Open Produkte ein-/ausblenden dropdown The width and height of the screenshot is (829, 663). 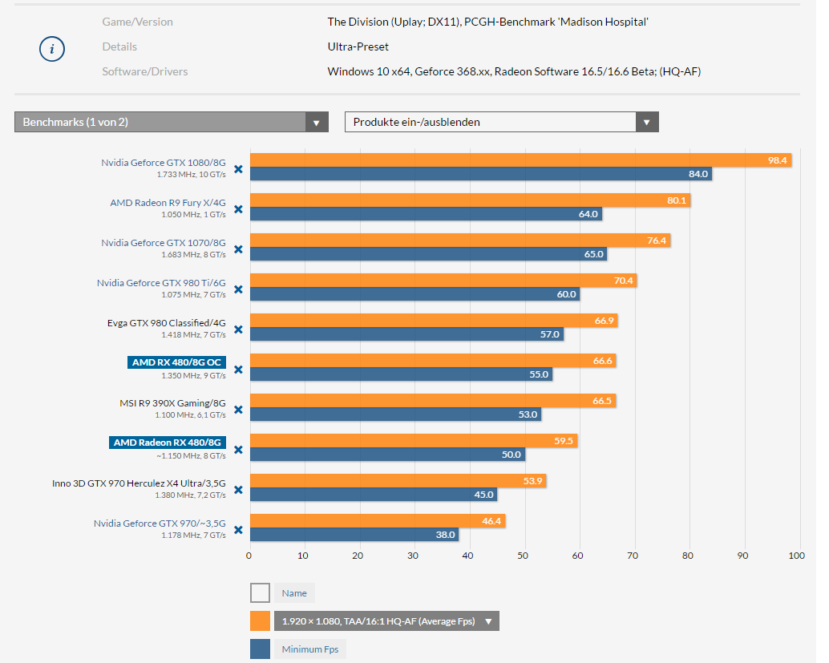pos(502,122)
